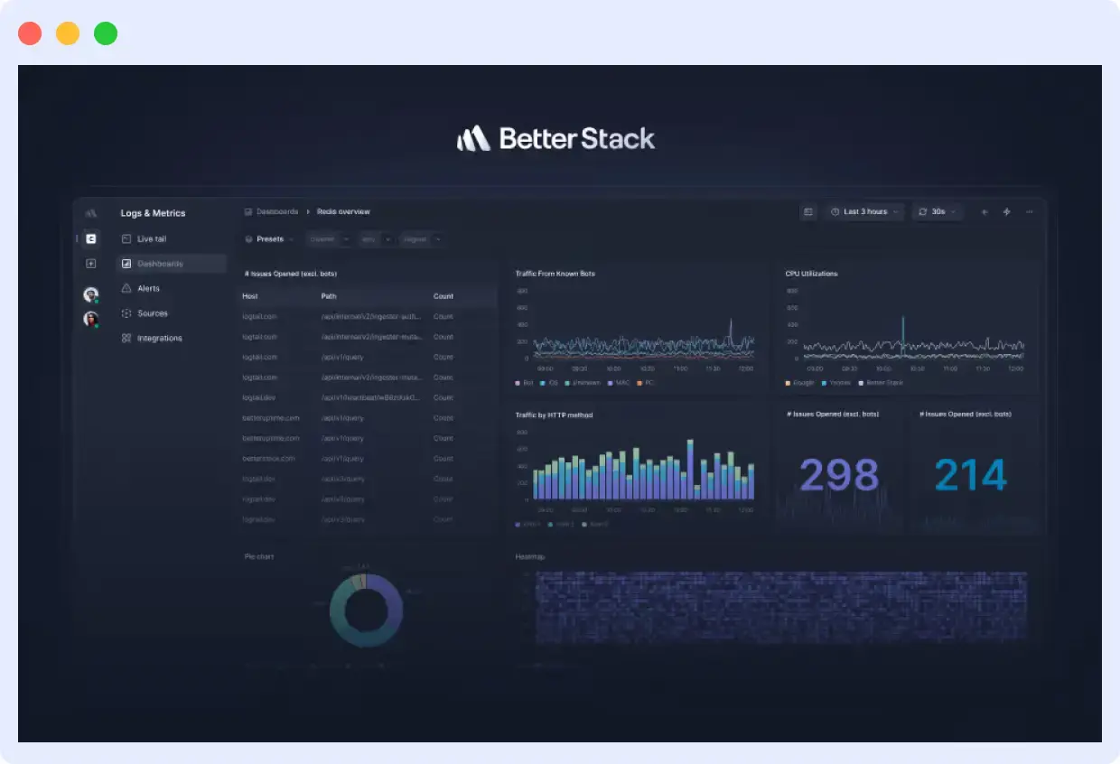
Task: Click the Dashboards breadcrumb link
Action: (277, 211)
